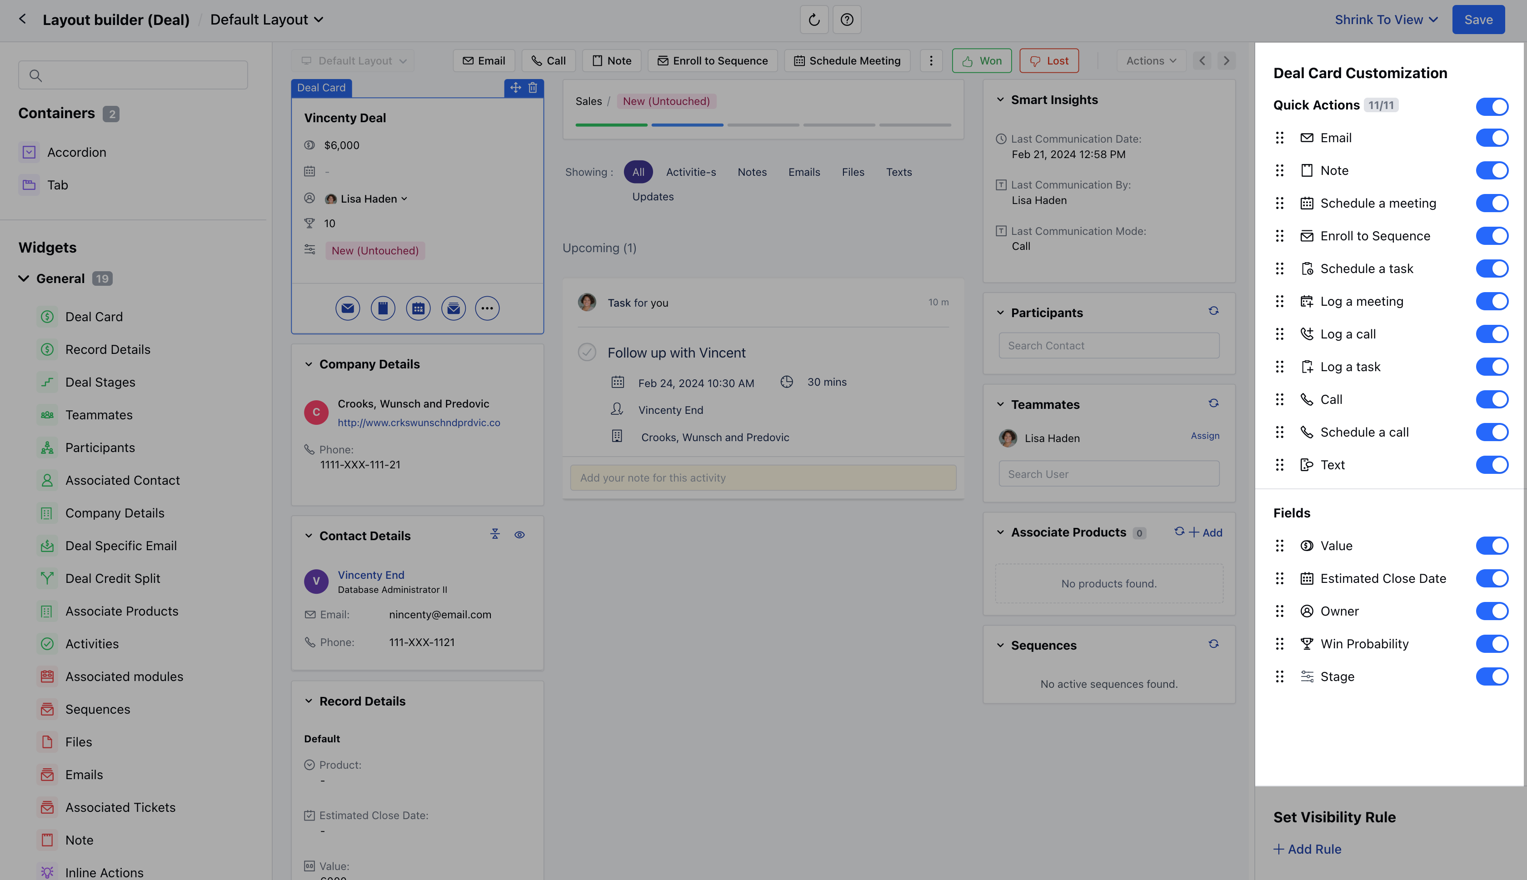The image size is (1527, 880).
Task: Click the move handle on Deal Card
Action: click(515, 88)
